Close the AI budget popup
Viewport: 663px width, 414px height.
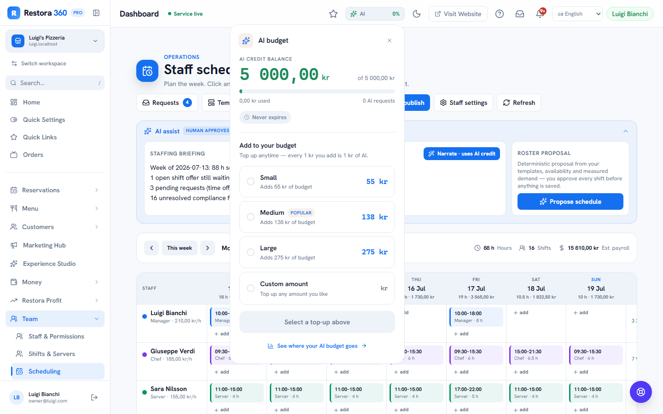390,40
